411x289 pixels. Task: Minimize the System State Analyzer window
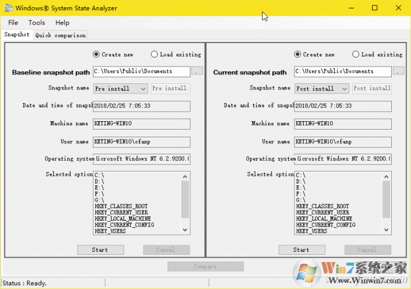pyautogui.click(x=351, y=8)
